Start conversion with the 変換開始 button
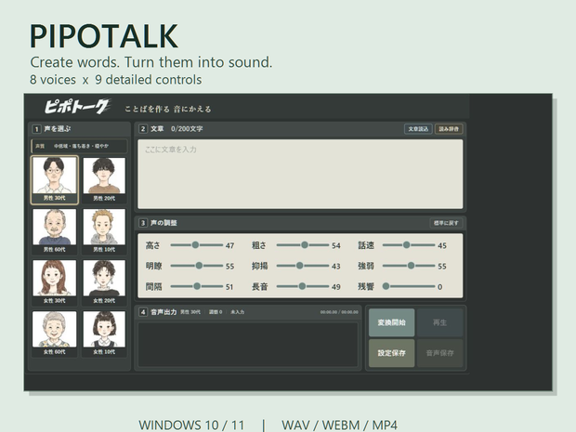 [392, 322]
